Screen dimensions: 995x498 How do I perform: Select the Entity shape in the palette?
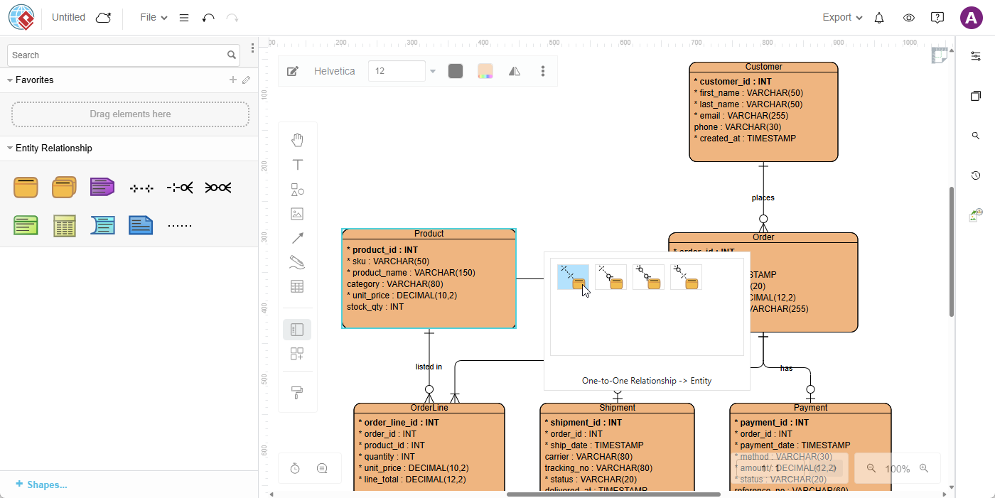click(26, 188)
